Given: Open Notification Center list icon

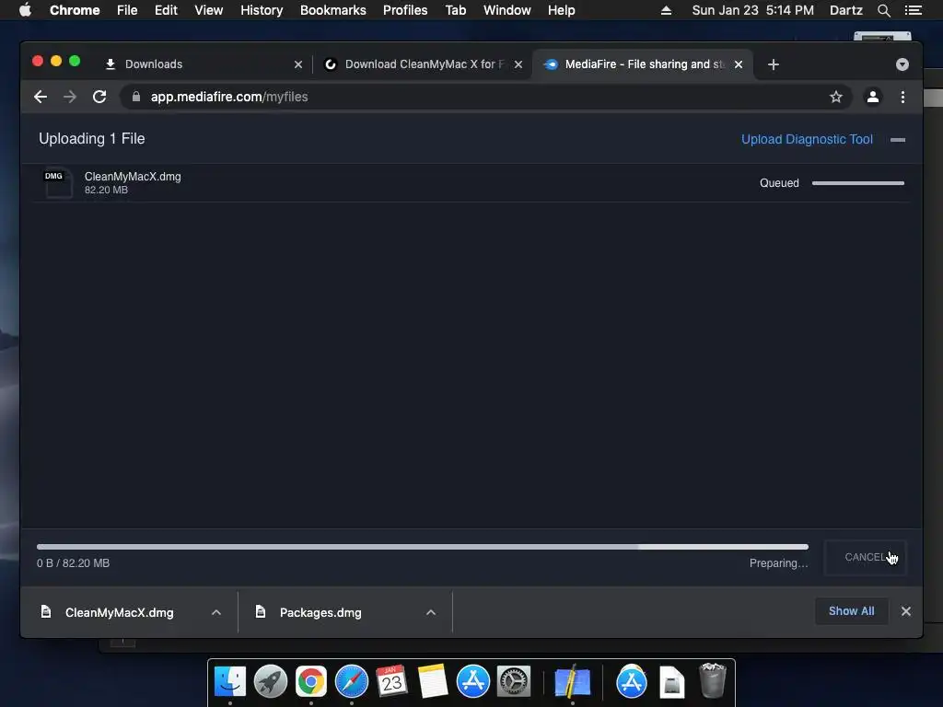Looking at the screenshot, I should click(x=913, y=10).
